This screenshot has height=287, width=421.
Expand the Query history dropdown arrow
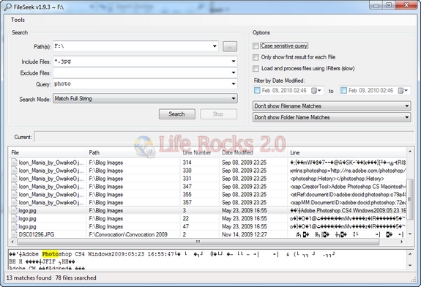click(x=234, y=84)
